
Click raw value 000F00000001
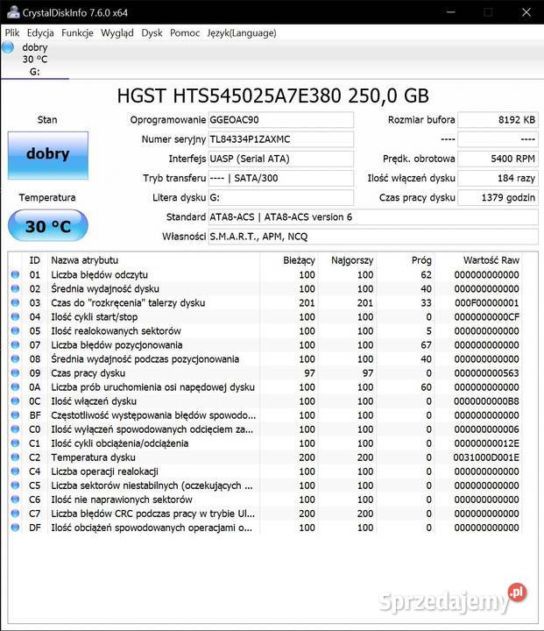[x=486, y=303]
